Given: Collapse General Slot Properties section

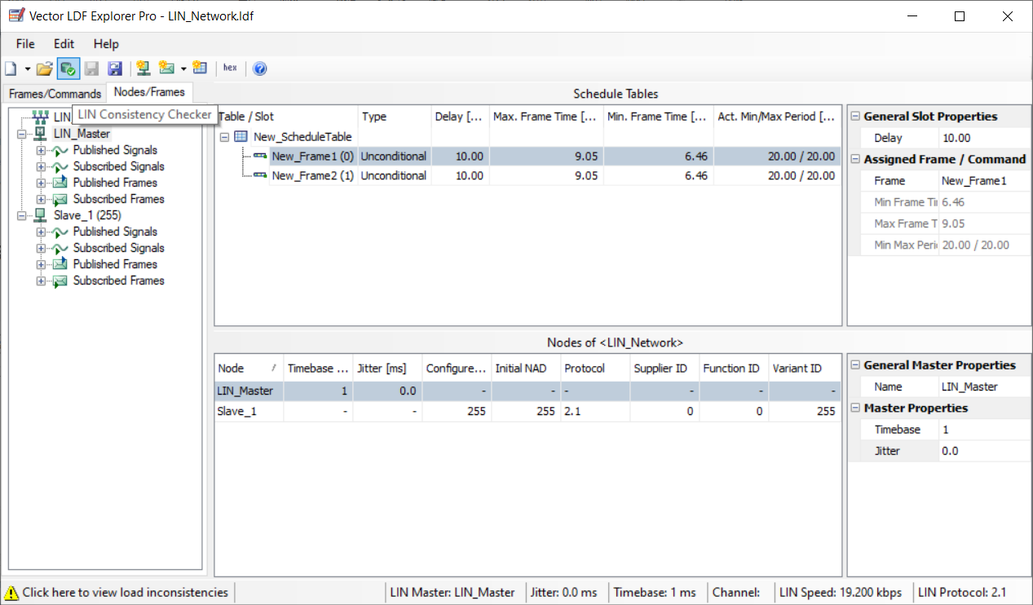Looking at the screenshot, I should pyautogui.click(x=855, y=117).
